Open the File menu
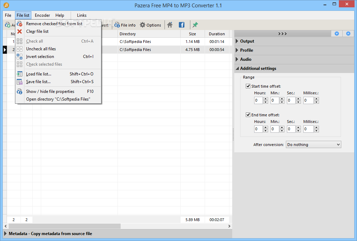Viewport: 357px width, 241px height. coord(8,15)
